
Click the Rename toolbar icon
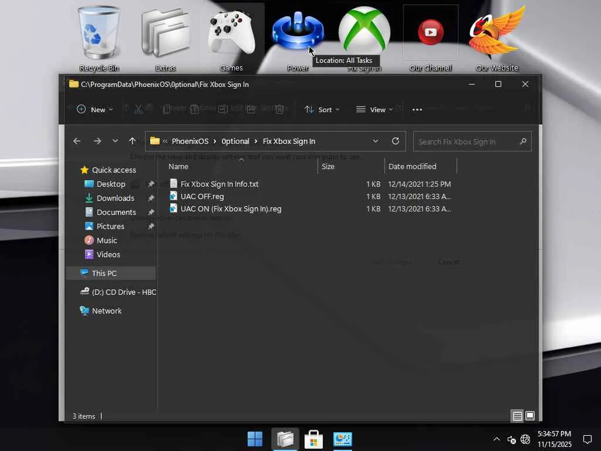(222, 109)
